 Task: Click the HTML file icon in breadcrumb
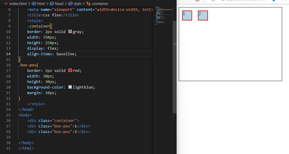6,4
